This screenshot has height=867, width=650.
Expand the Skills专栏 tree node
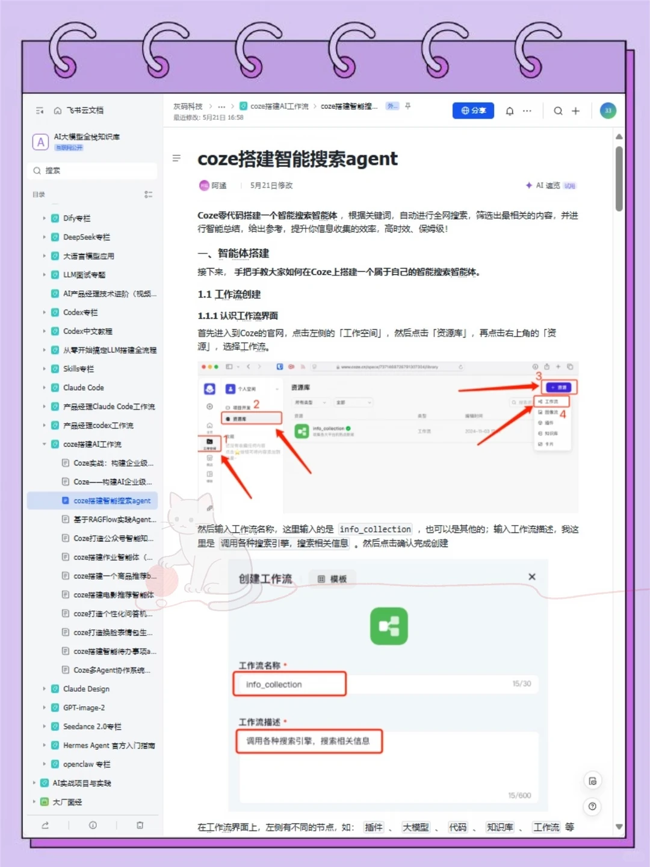click(44, 369)
